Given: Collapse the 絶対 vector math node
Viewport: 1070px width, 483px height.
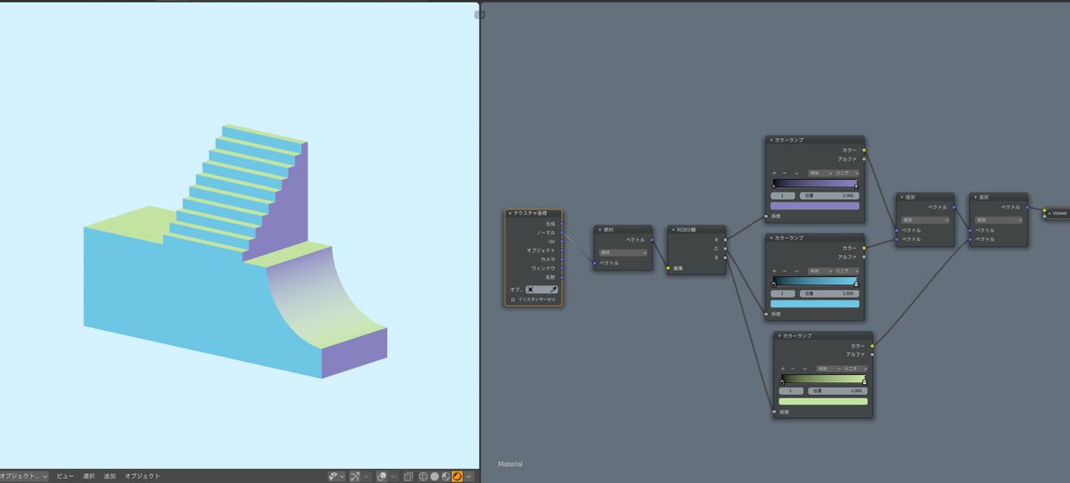Looking at the screenshot, I should [600, 230].
